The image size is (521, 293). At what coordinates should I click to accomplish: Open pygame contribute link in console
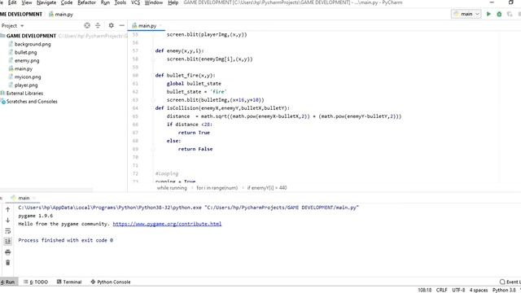(x=167, y=224)
